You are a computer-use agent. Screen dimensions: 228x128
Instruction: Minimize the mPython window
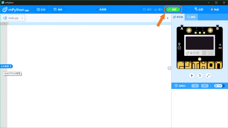click(x=209, y=2)
